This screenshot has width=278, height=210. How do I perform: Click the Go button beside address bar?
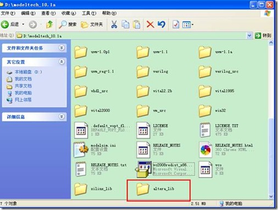(x=263, y=36)
